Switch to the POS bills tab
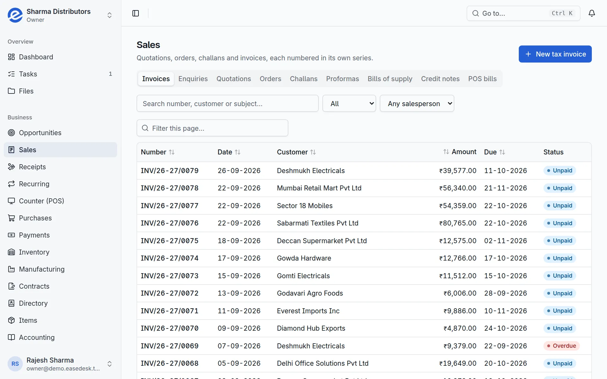The image size is (607, 379). coord(482,79)
